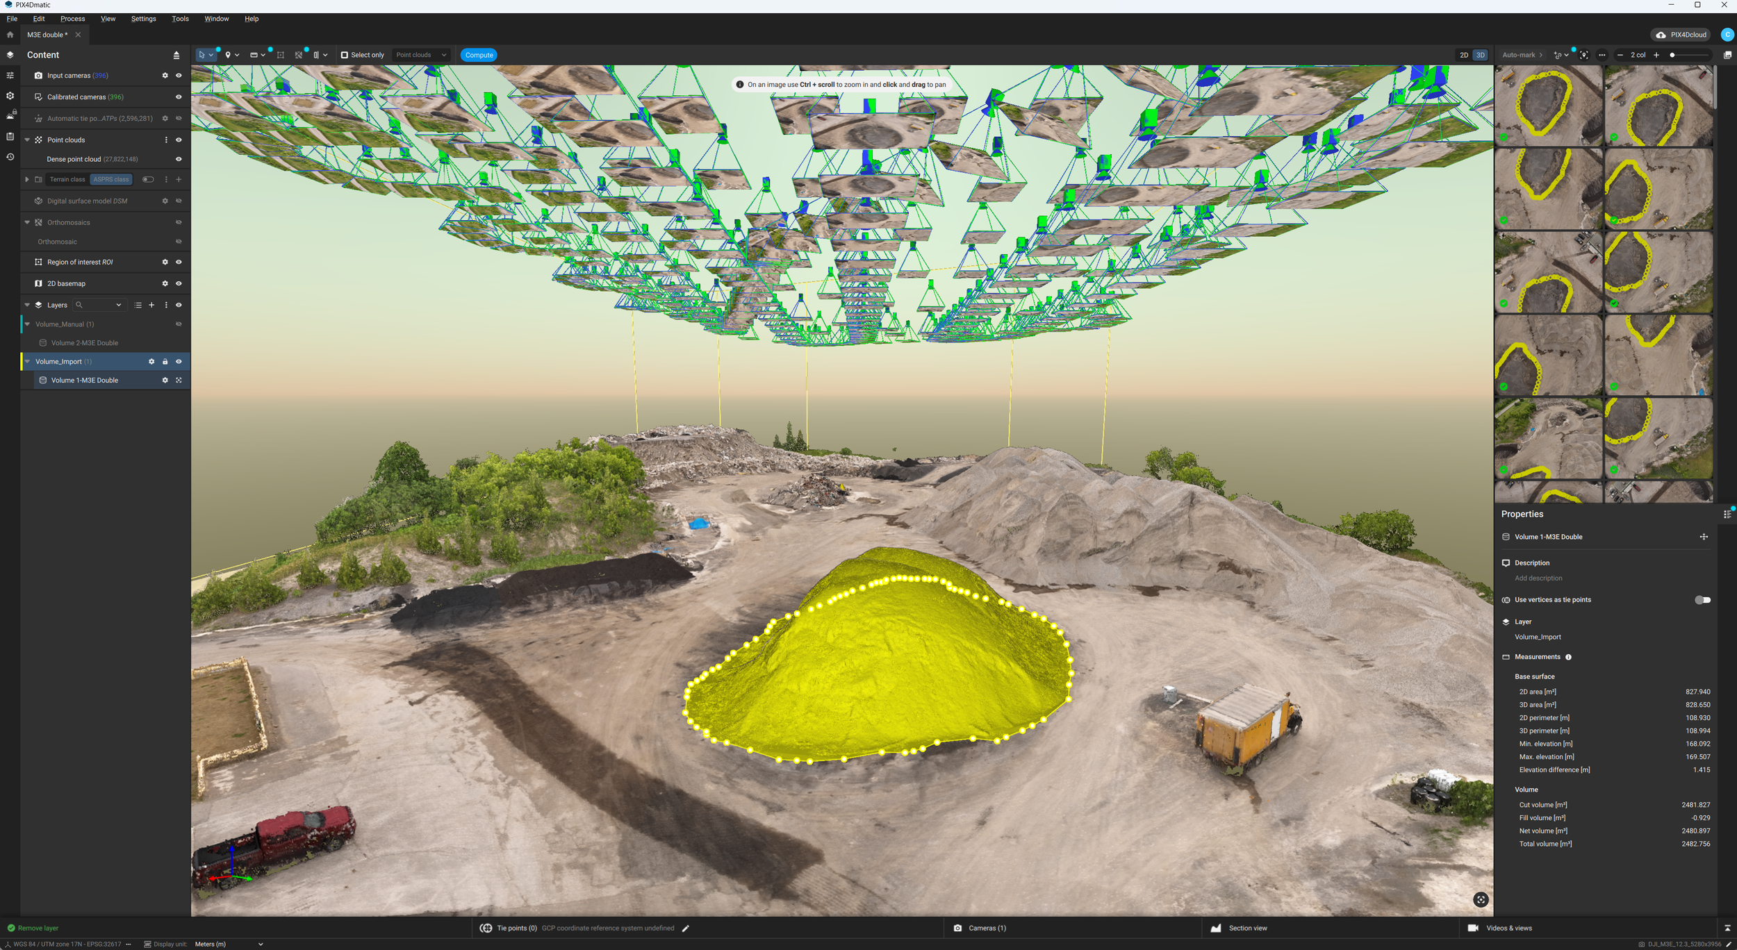Screen dimensions: 1737x950
Task: Click the marker pin tool
Action: pos(228,55)
